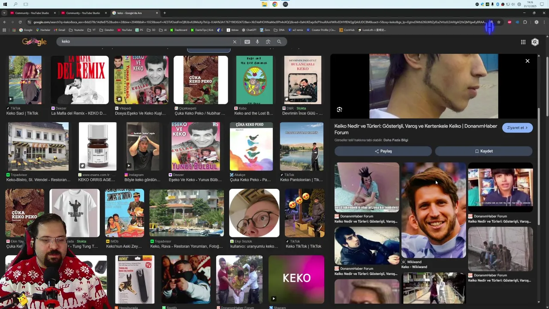
Task: Search by image with the camera icon
Action: pyautogui.click(x=268, y=42)
